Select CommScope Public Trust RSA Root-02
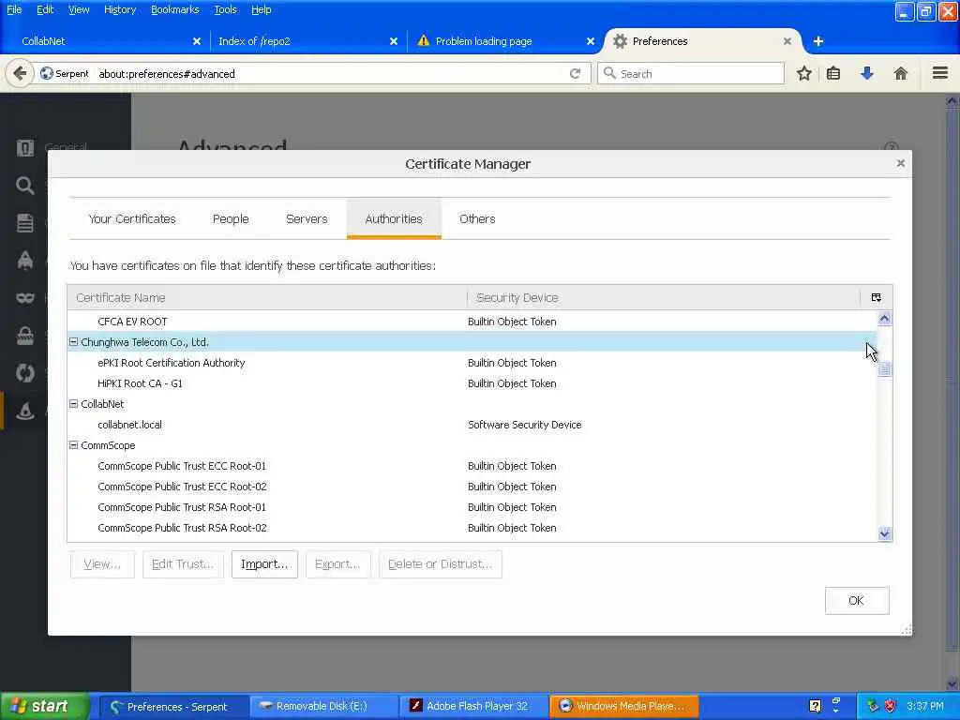Viewport: 960px width, 720px height. pos(472,528)
